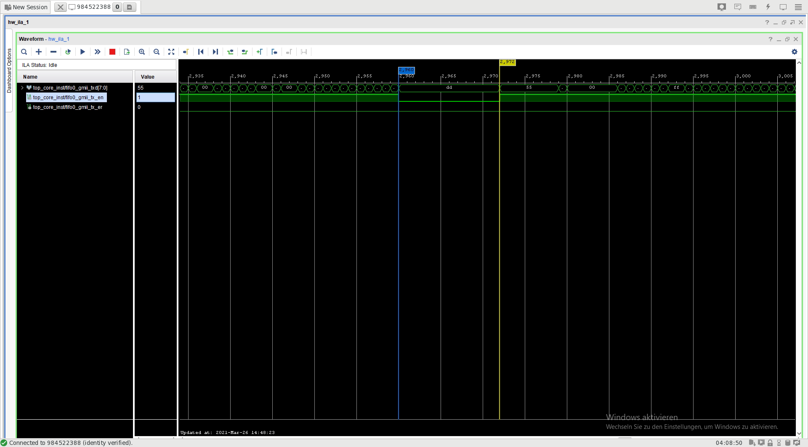This screenshot has height=447, width=808.
Task: Click the minus (remove) toolbar icon
Action: (x=53, y=52)
